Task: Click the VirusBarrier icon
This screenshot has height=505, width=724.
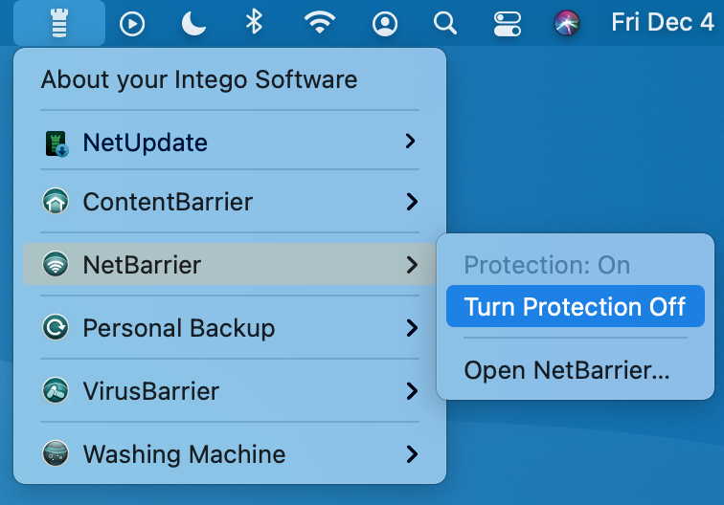Action: [56, 390]
